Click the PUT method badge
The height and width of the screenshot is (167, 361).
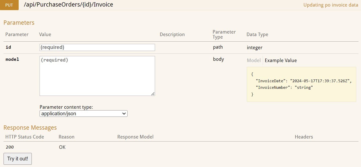pos(9,5)
